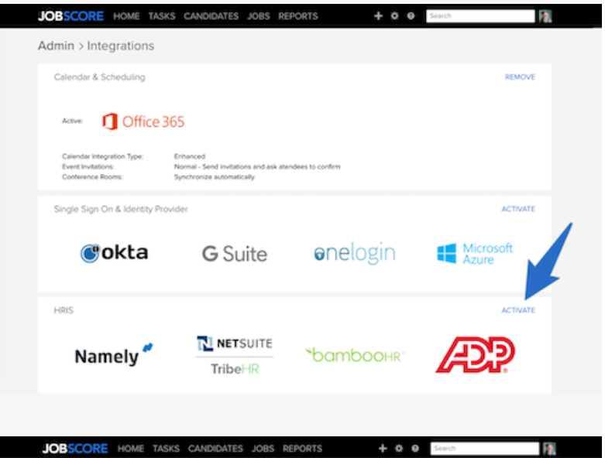Open settings gear icon in top bar
This screenshot has width=605, height=458.
pyautogui.click(x=394, y=15)
